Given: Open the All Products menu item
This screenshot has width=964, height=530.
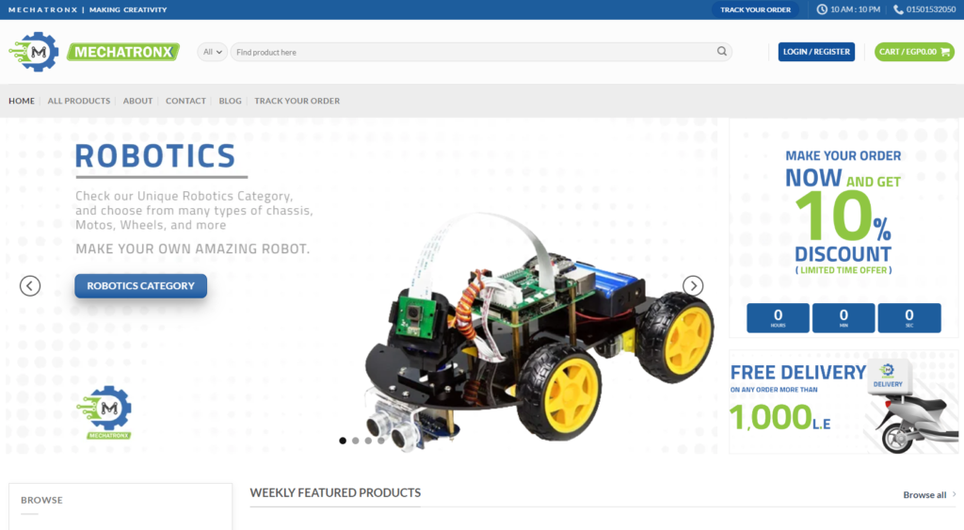Looking at the screenshot, I should pos(79,101).
